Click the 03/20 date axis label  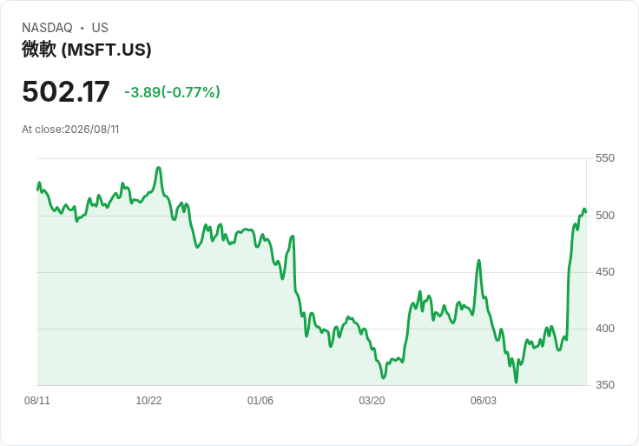372,400
